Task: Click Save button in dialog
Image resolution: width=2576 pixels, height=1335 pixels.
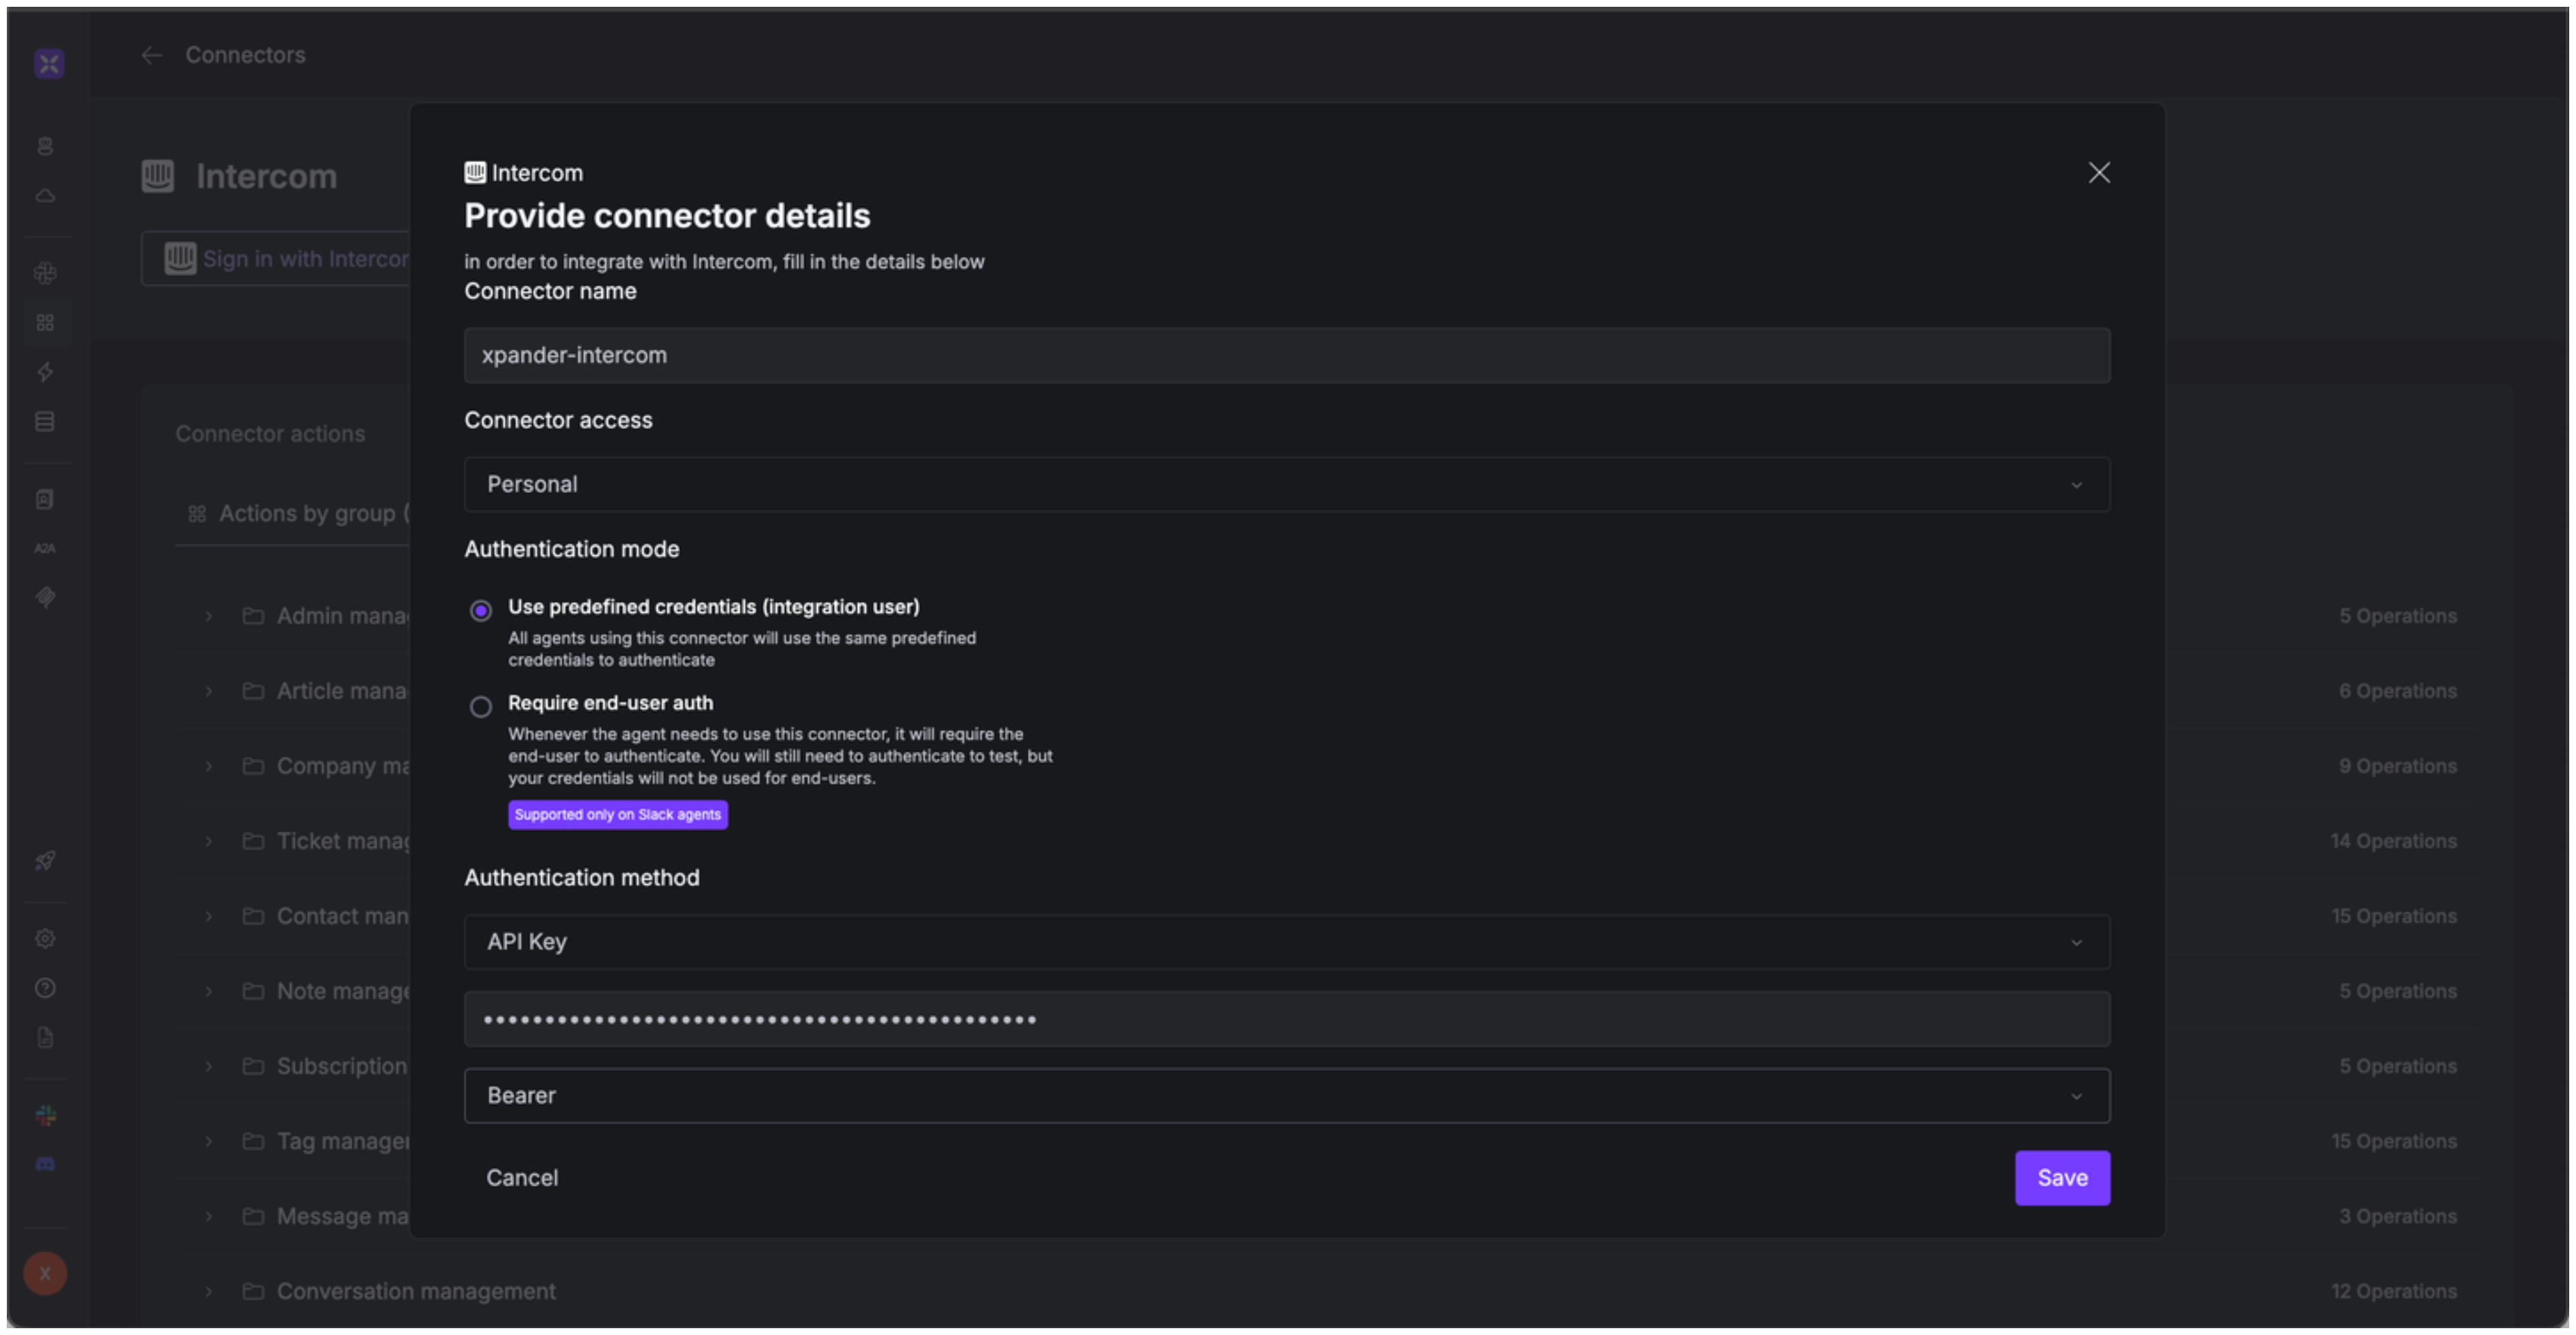Action: click(2061, 1178)
